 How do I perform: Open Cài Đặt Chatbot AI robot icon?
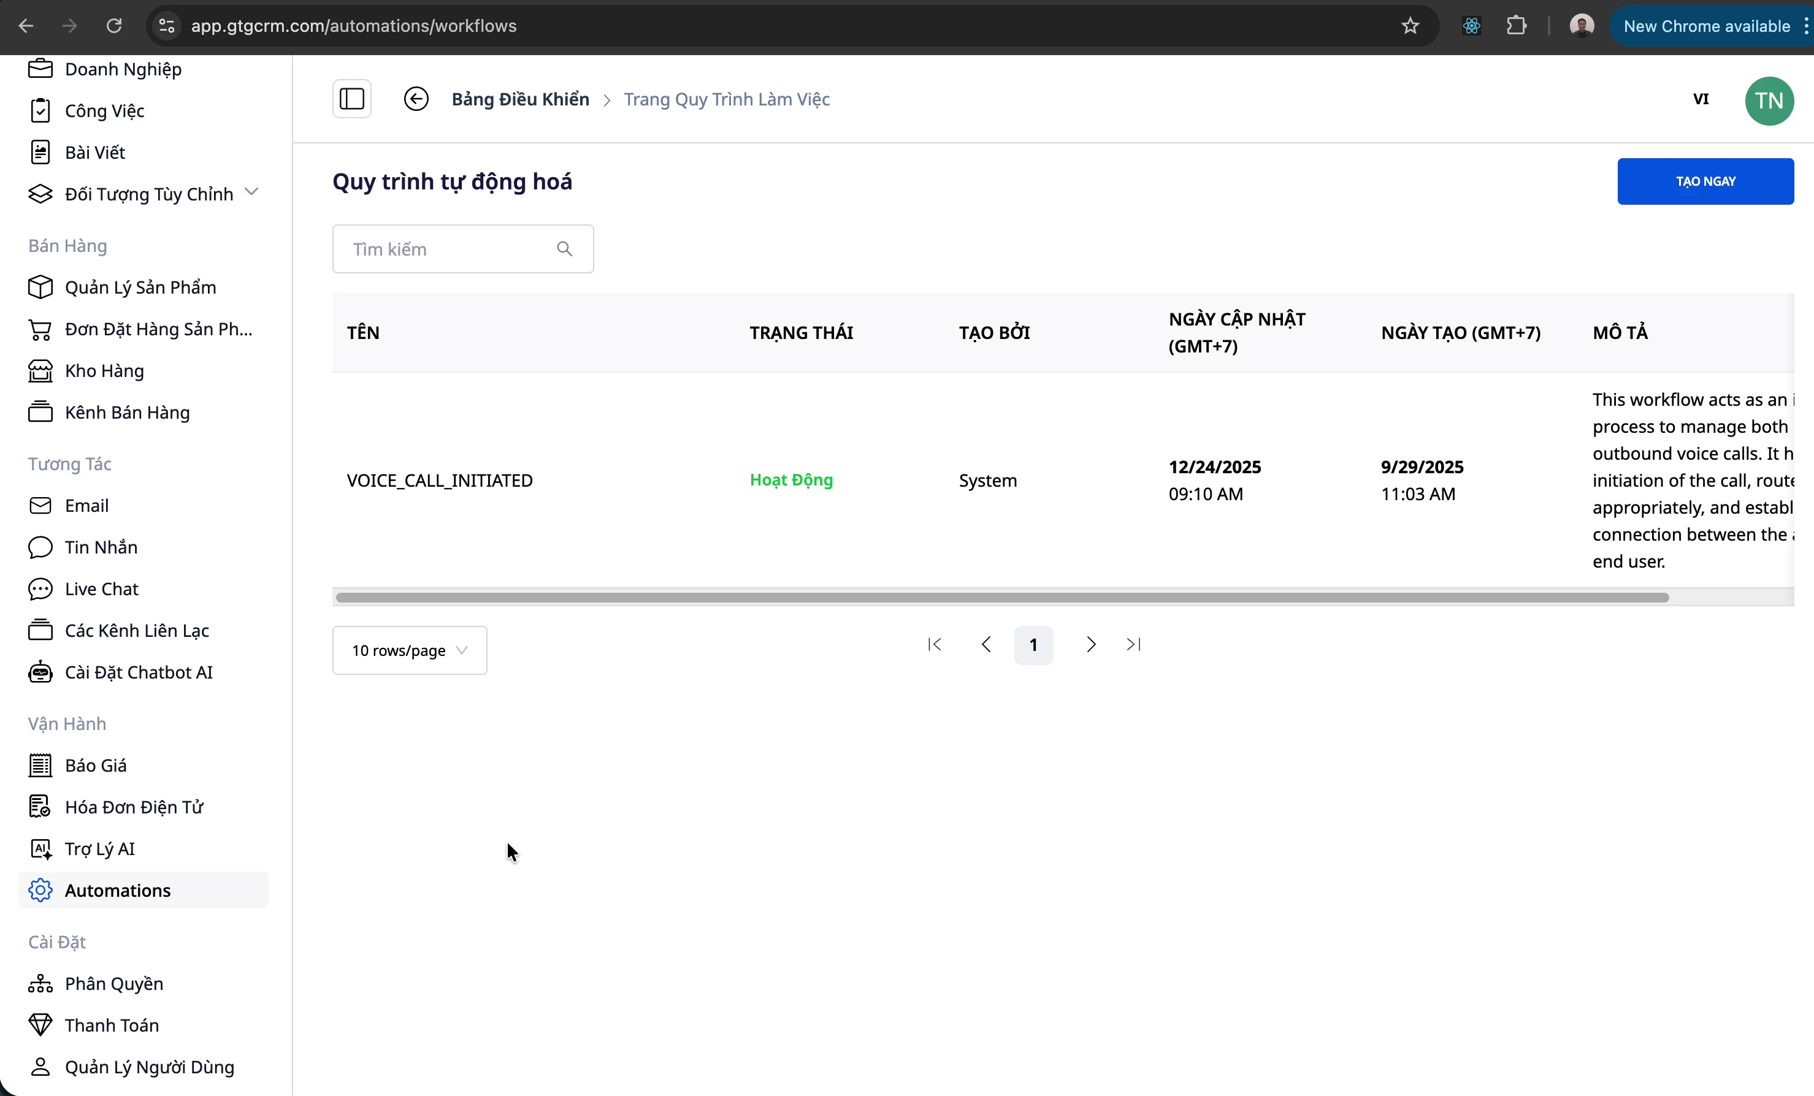40,672
